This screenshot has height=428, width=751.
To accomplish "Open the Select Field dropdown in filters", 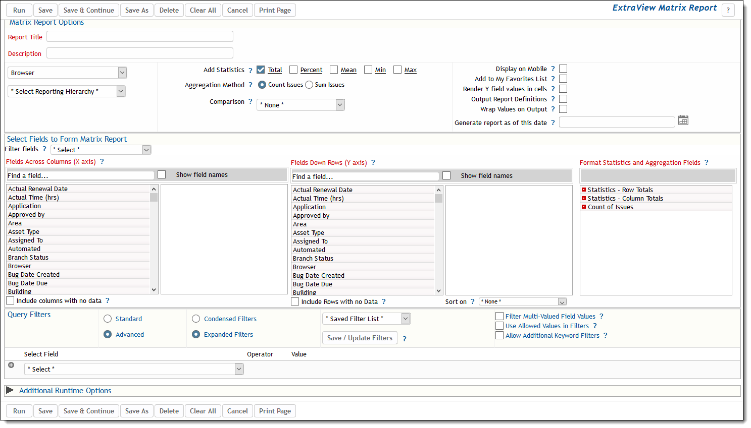I will coord(134,369).
